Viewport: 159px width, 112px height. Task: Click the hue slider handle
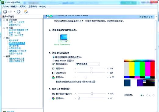[x=79, y=98]
